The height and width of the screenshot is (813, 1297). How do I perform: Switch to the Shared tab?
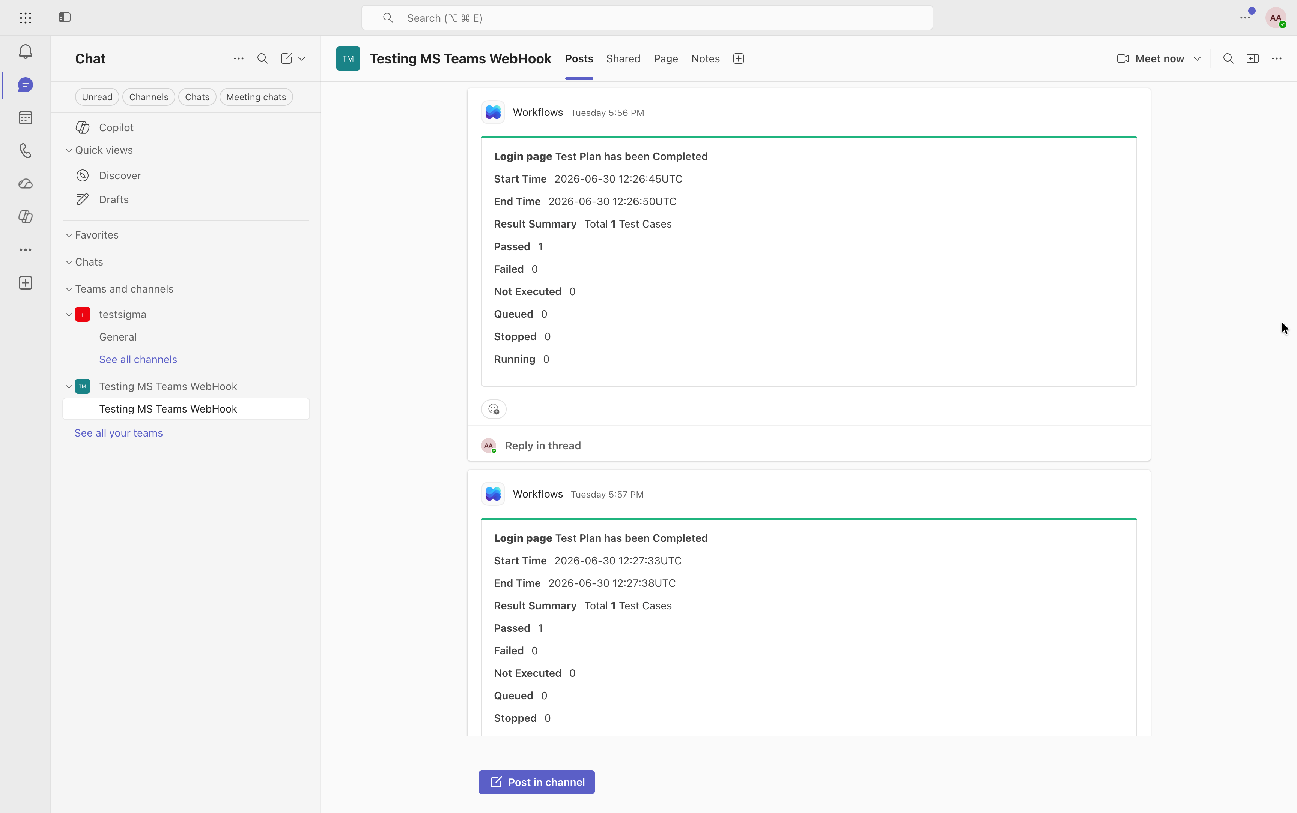623,58
